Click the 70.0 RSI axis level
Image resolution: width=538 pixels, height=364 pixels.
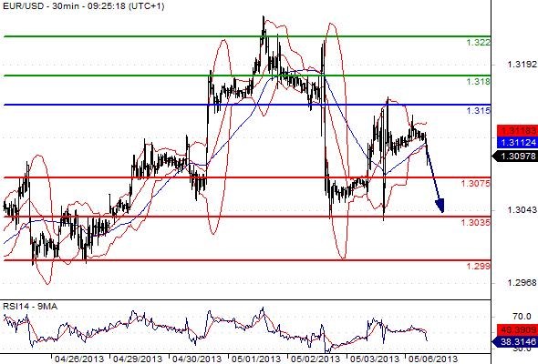point(522,316)
